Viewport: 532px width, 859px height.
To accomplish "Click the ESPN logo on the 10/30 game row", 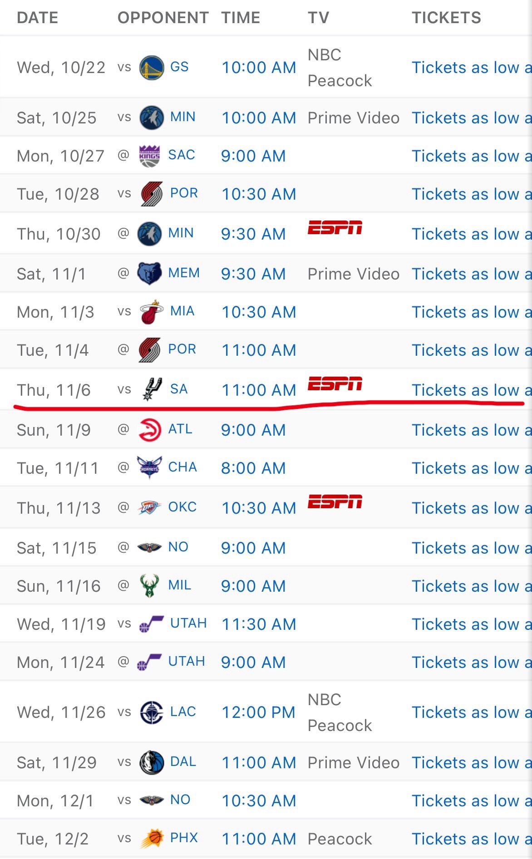I will pyautogui.click(x=335, y=227).
